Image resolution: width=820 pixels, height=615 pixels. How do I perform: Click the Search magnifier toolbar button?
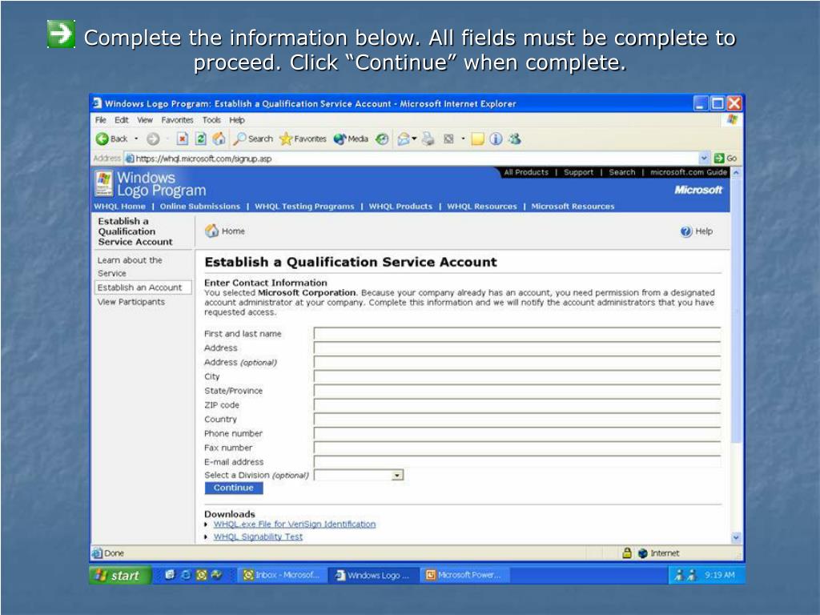tap(253, 139)
